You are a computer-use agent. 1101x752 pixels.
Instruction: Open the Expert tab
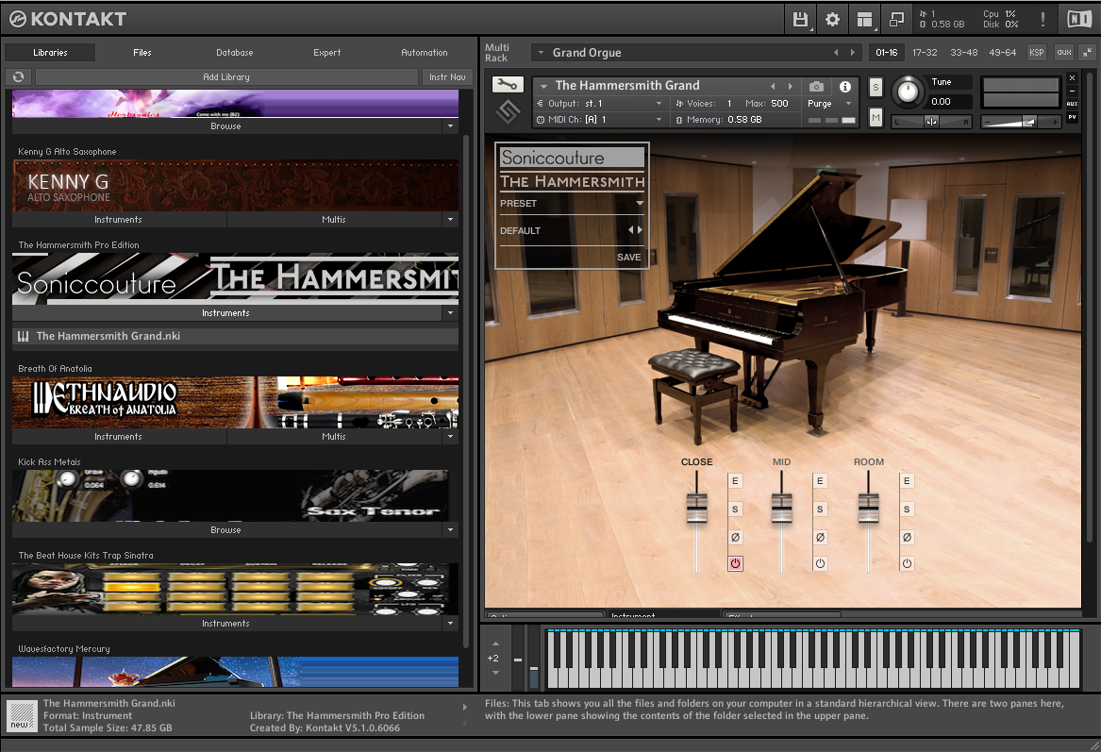[x=327, y=53]
